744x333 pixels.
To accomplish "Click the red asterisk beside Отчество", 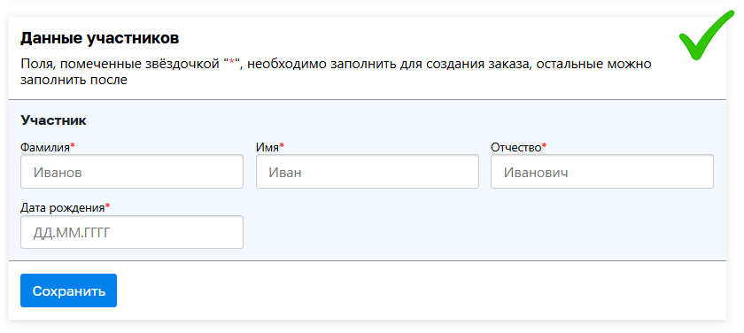I will pyautogui.click(x=544, y=145).
